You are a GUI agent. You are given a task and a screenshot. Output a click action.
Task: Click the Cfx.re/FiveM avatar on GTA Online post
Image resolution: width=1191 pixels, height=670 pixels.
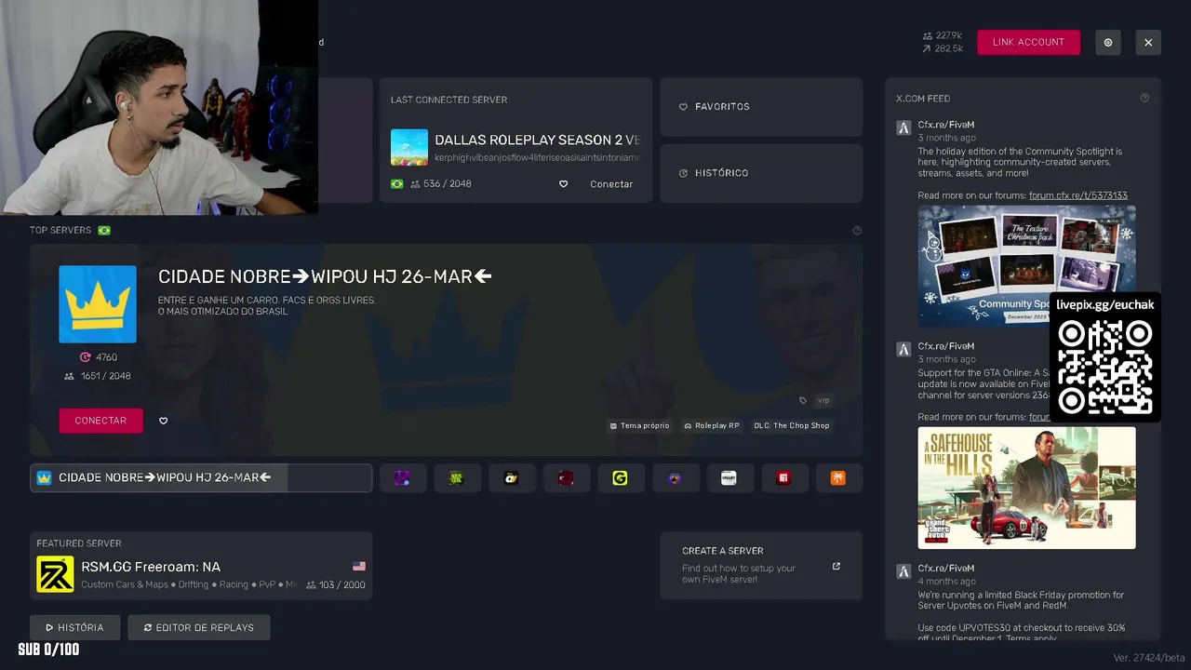pos(903,349)
